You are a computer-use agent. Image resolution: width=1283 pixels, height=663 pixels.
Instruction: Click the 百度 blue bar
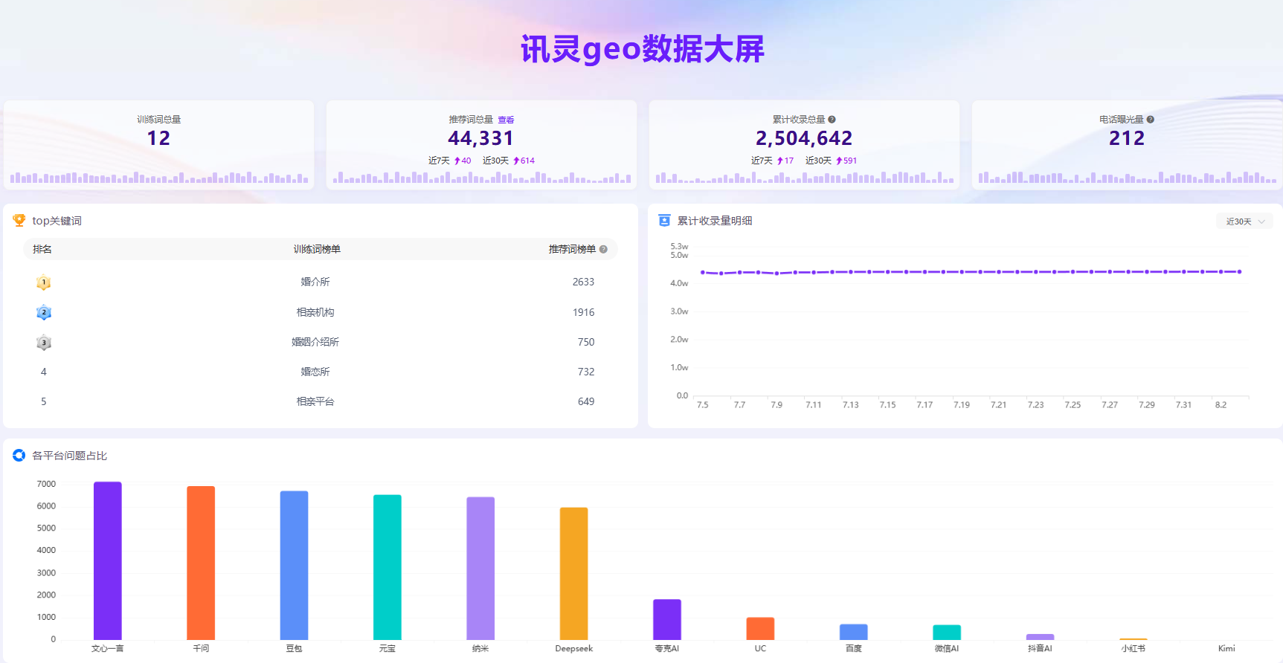pyautogui.click(x=854, y=632)
